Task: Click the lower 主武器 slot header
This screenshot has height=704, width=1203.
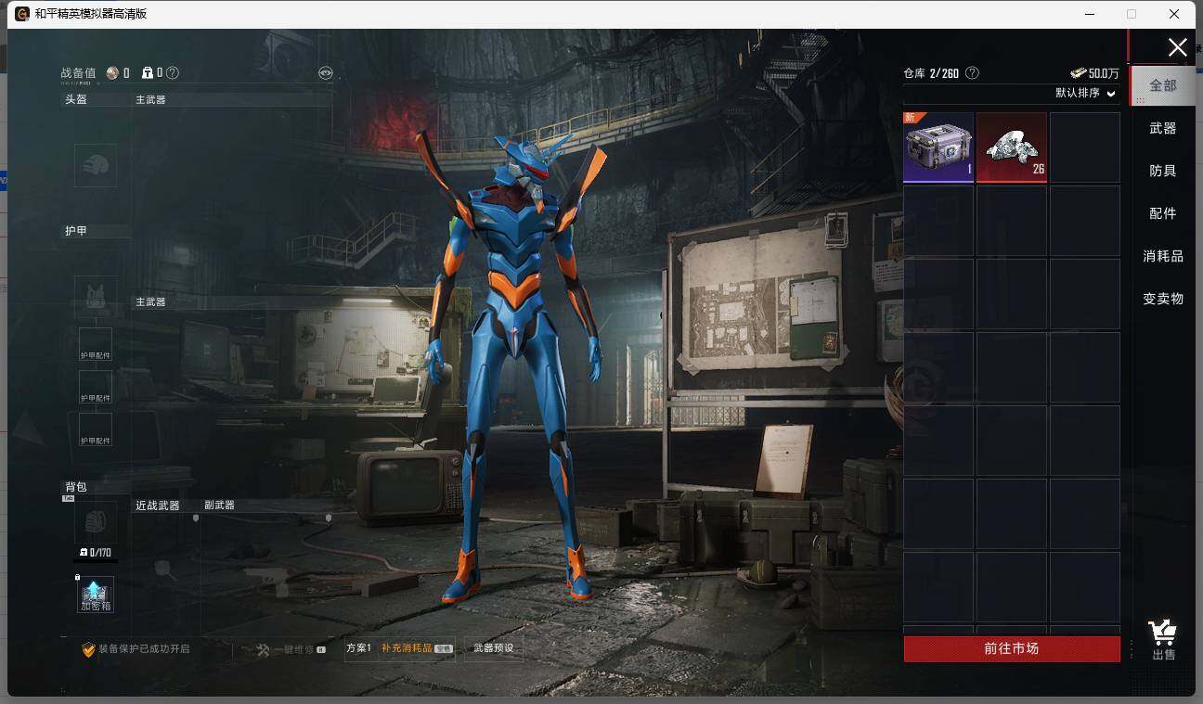Action: 150,301
